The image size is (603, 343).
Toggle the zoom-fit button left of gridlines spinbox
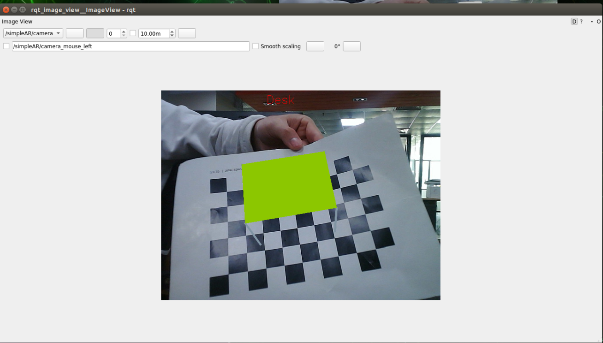click(x=95, y=33)
